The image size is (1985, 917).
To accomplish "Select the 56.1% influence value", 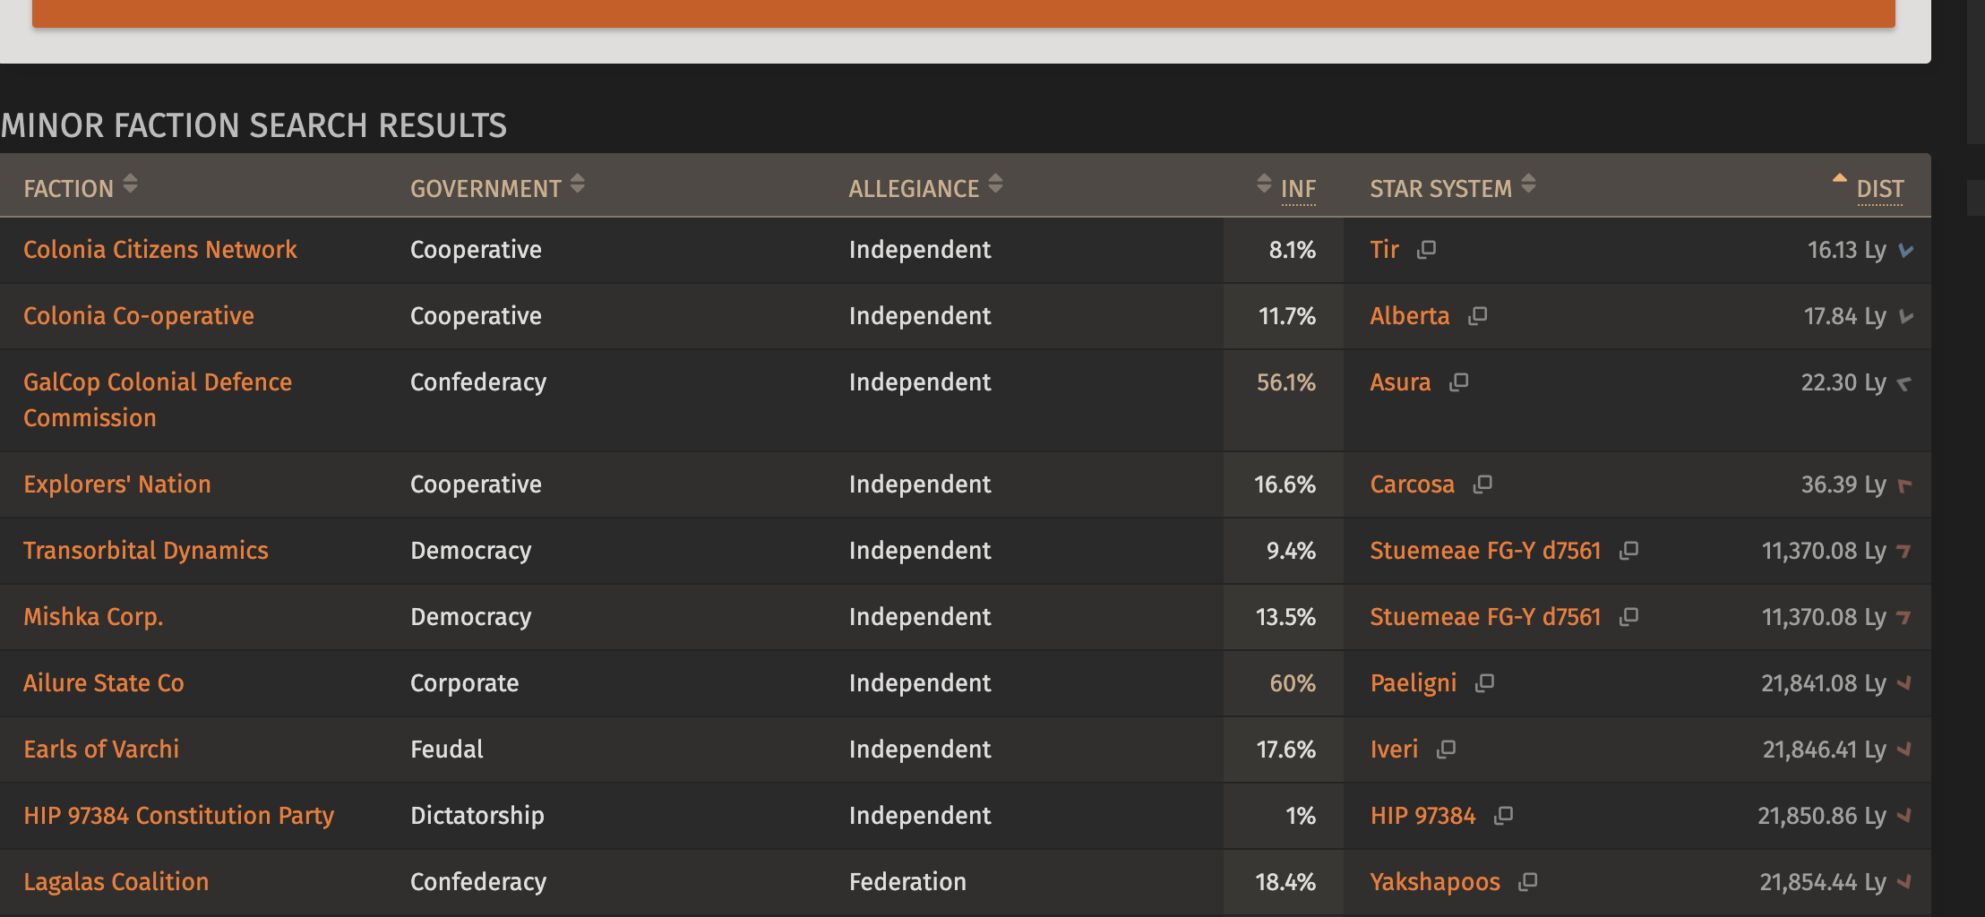I will click(1286, 382).
